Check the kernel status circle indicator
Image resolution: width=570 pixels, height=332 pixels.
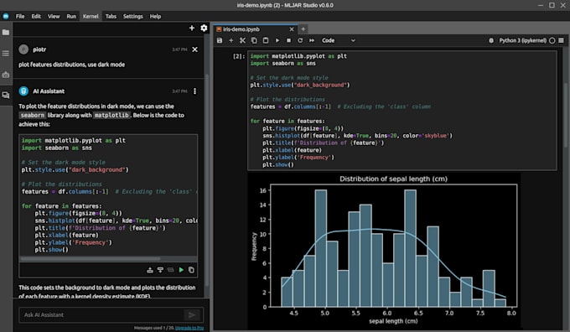coord(552,40)
